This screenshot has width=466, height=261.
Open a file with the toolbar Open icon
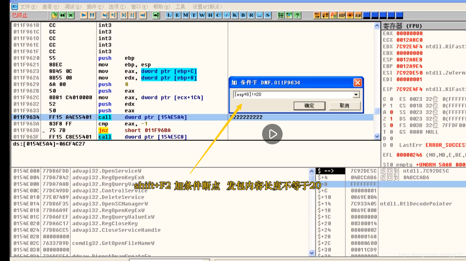pyautogui.click(x=54, y=15)
